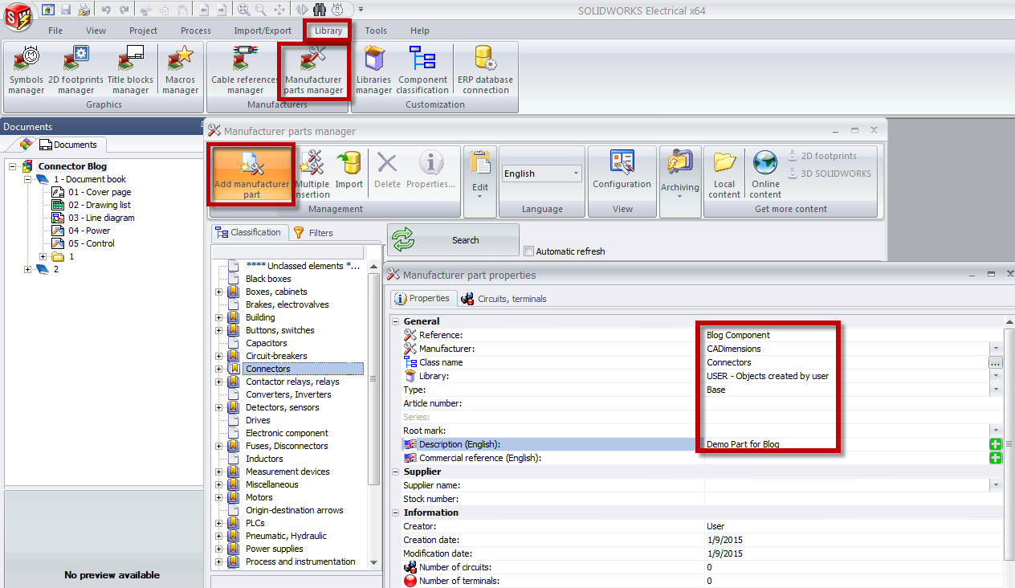Open Properties in the Management group

[431, 170]
